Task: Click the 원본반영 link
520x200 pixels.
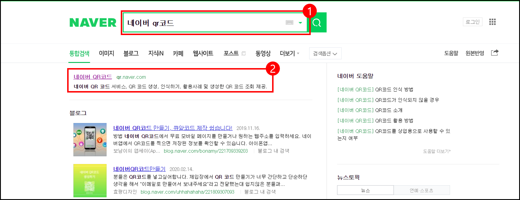Action: click(x=475, y=53)
